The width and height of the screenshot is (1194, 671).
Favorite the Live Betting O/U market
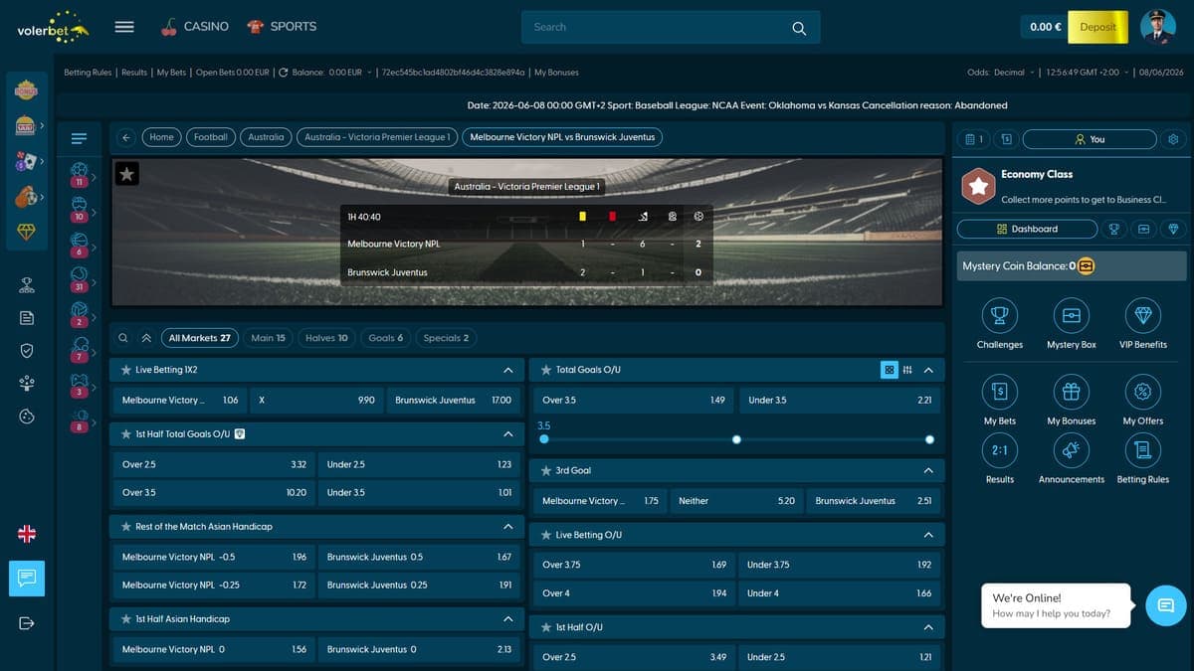coord(546,535)
